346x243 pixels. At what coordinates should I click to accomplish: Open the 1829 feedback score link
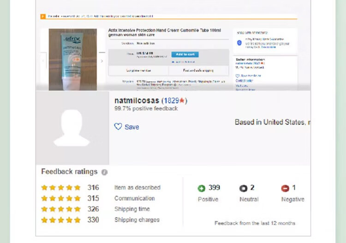click(171, 101)
